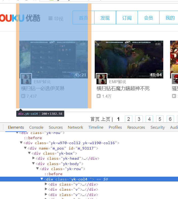178x199 pixels.
Task: Click the Youku logo
Action: pos(20,18)
